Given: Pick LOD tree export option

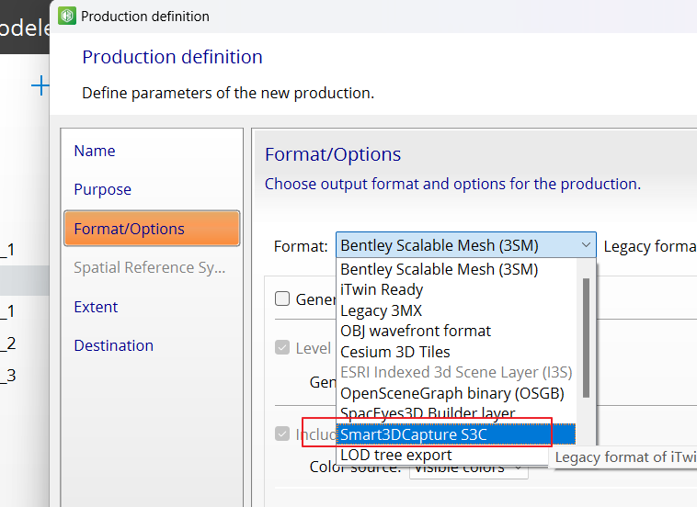Looking at the screenshot, I should 395,455.
